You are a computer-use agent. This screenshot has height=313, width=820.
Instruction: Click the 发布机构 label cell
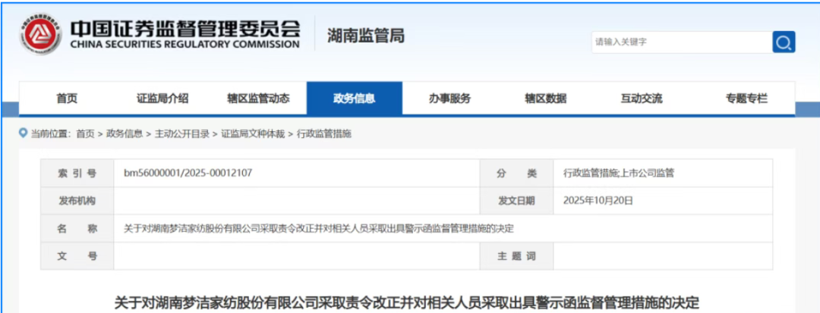[x=77, y=200]
